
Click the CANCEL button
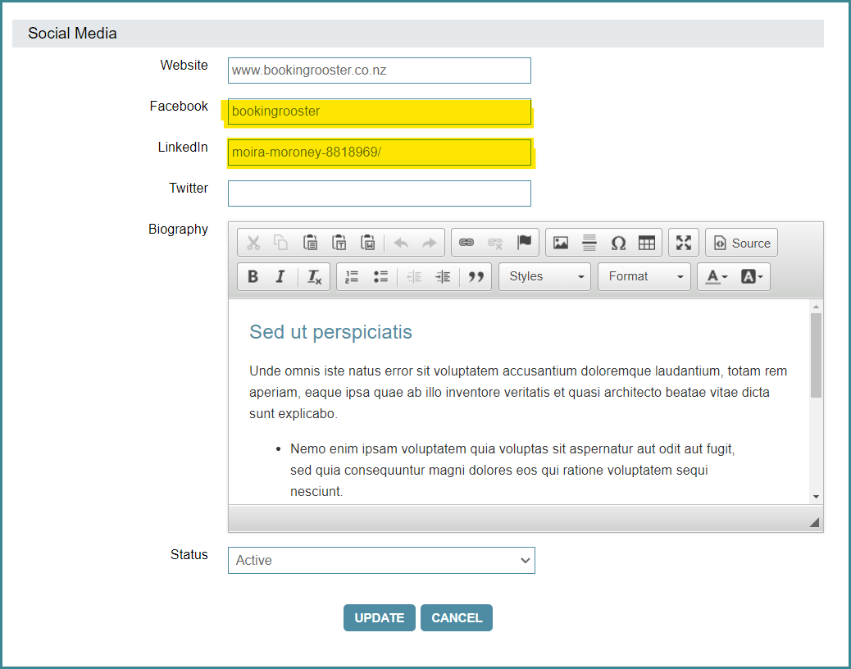tap(457, 618)
